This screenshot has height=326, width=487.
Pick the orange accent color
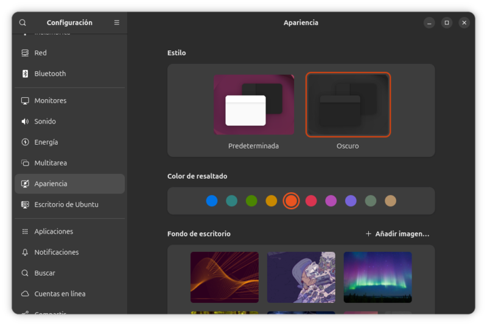point(292,201)
